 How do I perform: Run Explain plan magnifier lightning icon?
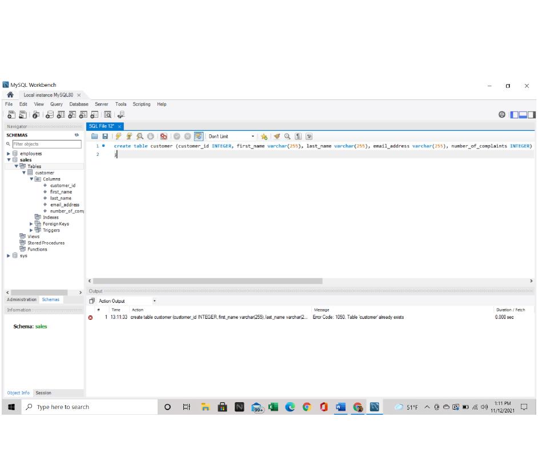click(x=140, y=137)
